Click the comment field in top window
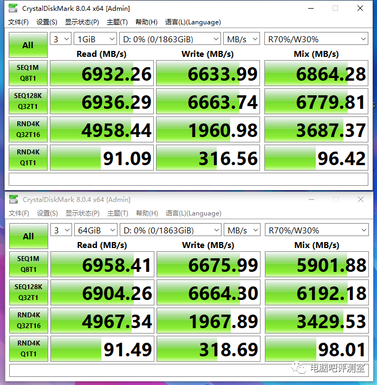The image size is (377, 385). pos(188,179)
